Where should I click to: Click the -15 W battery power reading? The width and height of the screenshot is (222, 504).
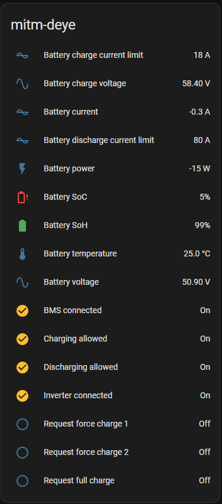pyautogui.click(x=200, y=169)
